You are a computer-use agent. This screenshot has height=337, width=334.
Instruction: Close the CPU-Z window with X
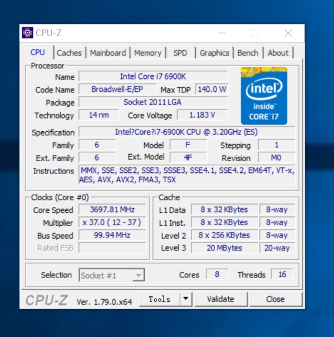click(x=288, y=33)
